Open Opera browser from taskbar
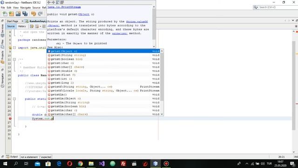 (69, 164)
